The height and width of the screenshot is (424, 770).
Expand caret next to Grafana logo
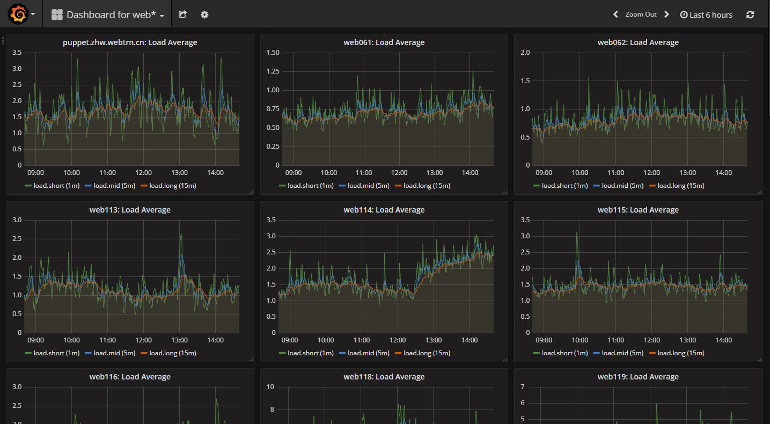(x=33, y=14)
